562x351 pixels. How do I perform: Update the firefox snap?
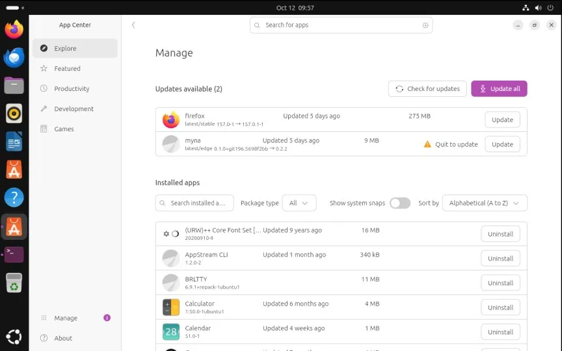pos(502,120)
